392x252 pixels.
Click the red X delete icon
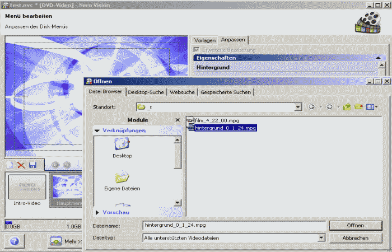click(21, 165)
